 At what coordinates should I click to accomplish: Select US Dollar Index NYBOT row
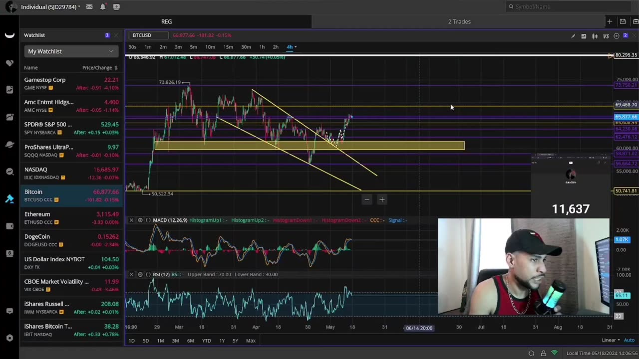pyautogui.click(x=71, y=263)
